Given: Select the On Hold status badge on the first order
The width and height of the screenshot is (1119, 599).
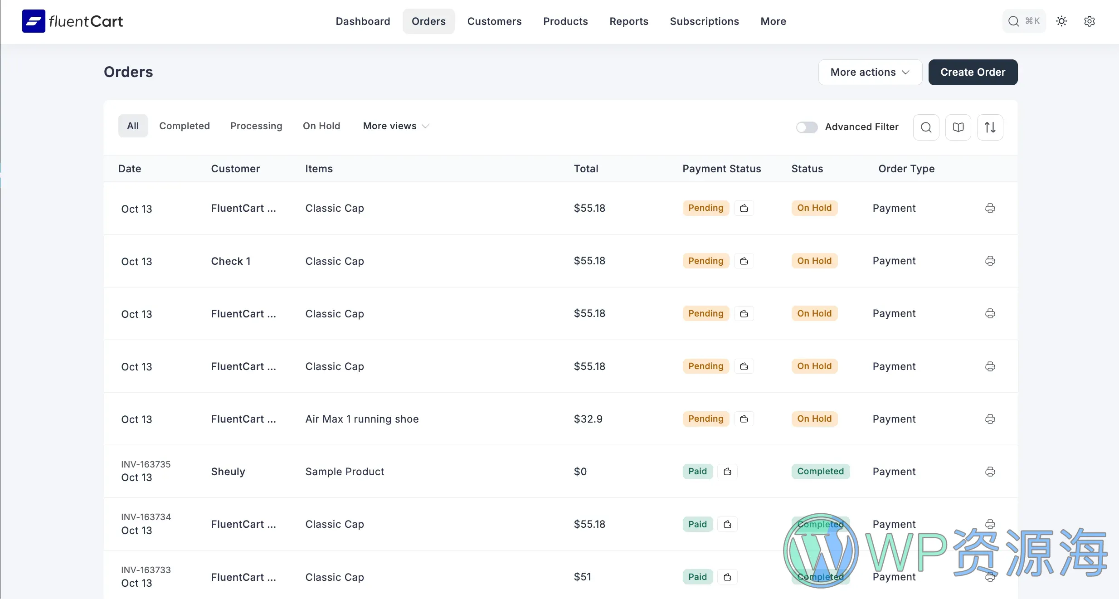Looking at the screenshot, I should pos(814,208).
